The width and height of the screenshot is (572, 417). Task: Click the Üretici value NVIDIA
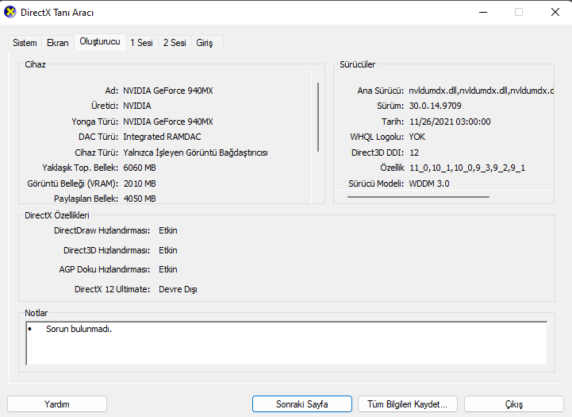coord(137,106)
